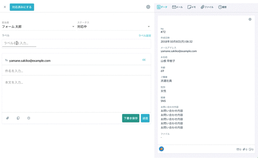The image size is (258, 161).
Task: Open the 履歴 history tab
Action: (x=223, y=7)
